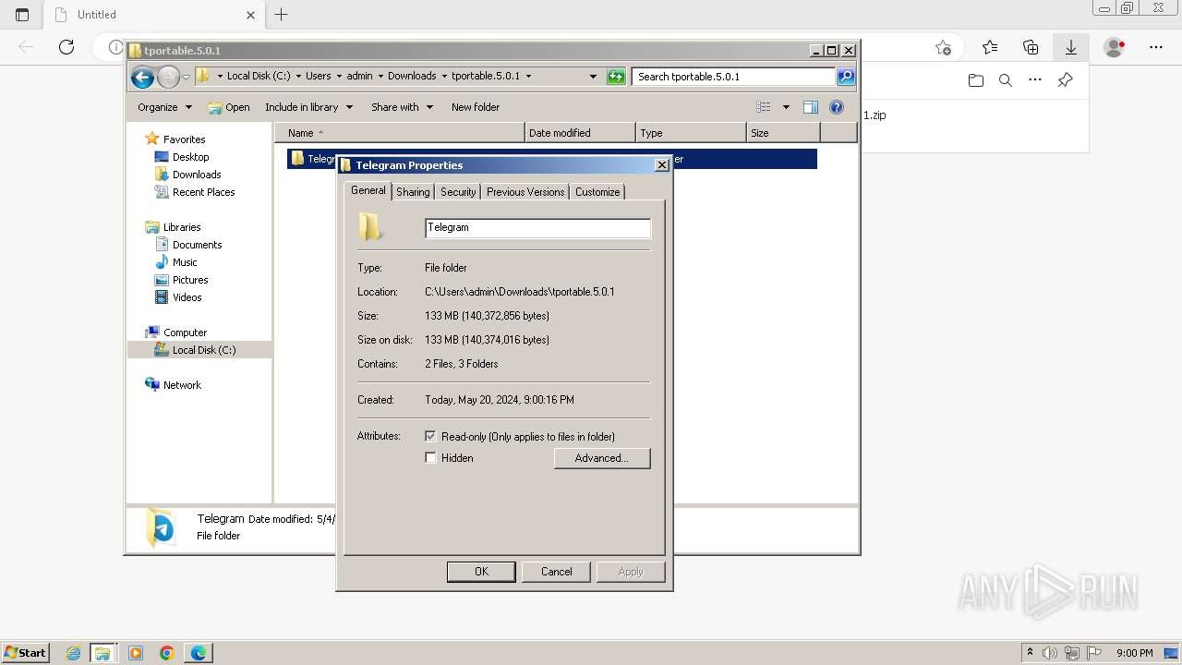Image resolution: width=1182 pixels, height=665 pixels.
Task: Sort by Name column header
Action: [399, 133]
